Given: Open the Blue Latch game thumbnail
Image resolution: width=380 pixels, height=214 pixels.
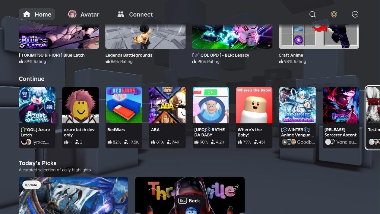Looking at the screenshot, I should tap(59, 37).
